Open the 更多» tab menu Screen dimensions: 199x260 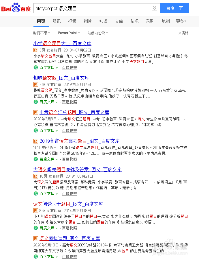tap(181, 21)
